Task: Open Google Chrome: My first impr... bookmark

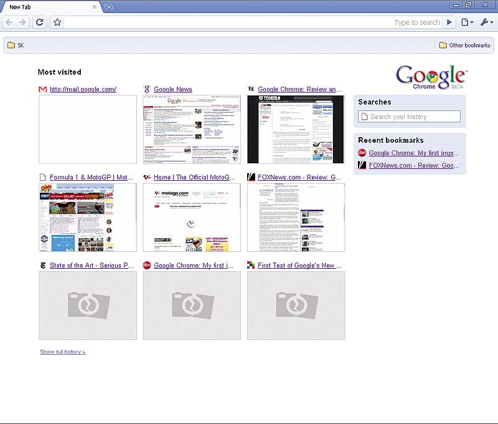Action: pyautogui.click(x=414, y=153)
